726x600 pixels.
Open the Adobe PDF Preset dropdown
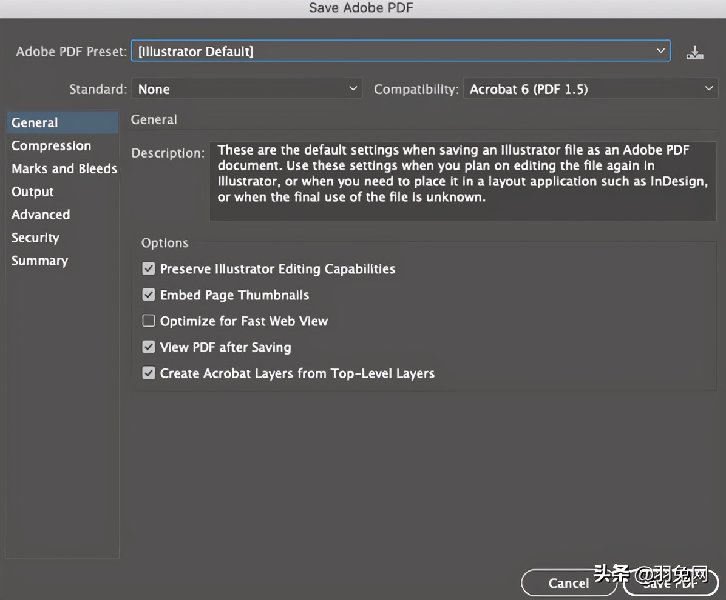(401, 51)
